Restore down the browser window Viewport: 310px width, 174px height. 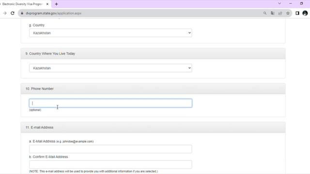pos(301,3)
